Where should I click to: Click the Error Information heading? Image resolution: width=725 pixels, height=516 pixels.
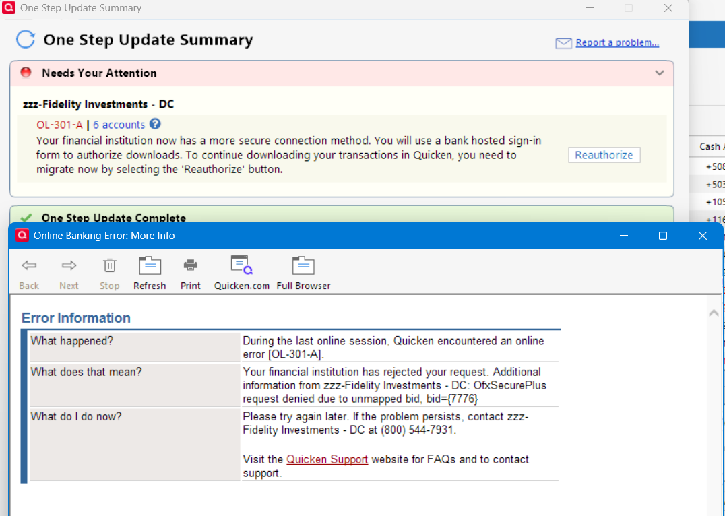[76, 318]
